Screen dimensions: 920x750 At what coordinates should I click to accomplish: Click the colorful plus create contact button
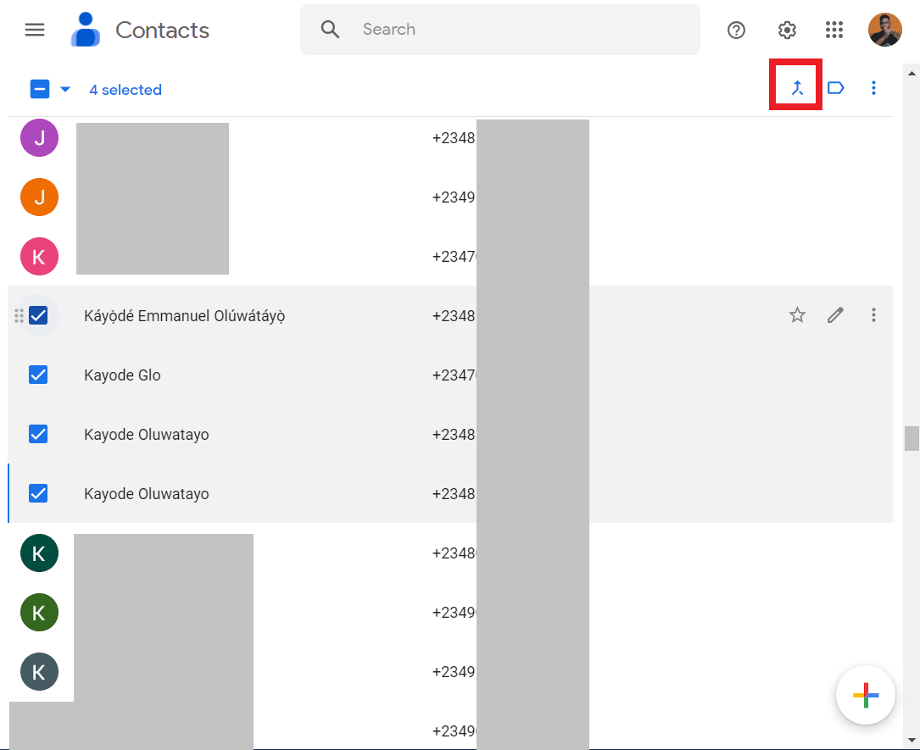pyautogui.click(x=865, y=695)
